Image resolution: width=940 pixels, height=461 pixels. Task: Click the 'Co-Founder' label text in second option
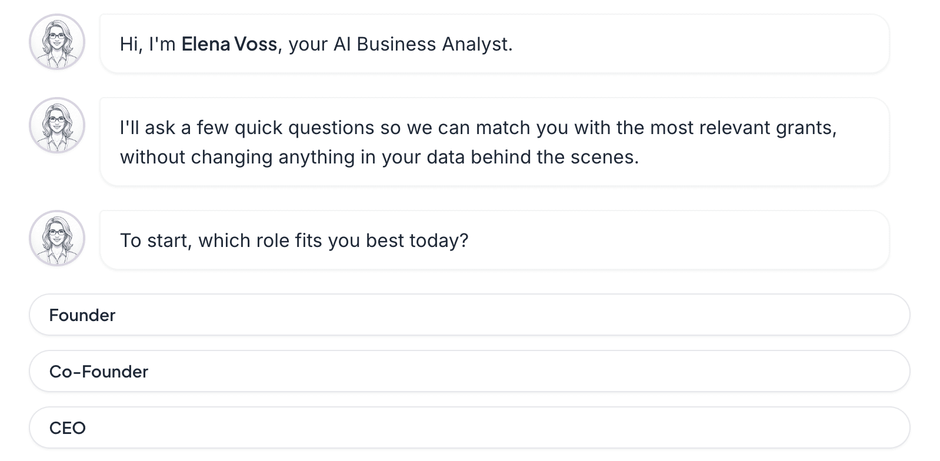click(98, 372)
